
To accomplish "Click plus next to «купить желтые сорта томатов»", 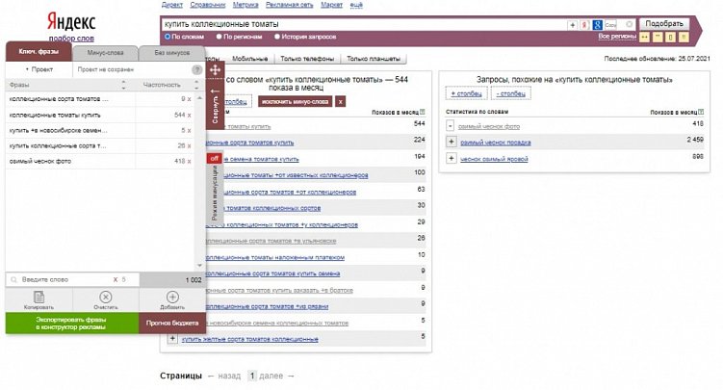I will pyautogui.click(x=172, y=339).
